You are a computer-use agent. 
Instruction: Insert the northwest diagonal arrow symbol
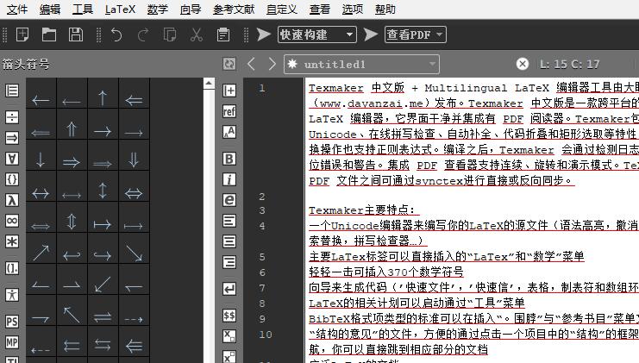click(x=72, y=315)
